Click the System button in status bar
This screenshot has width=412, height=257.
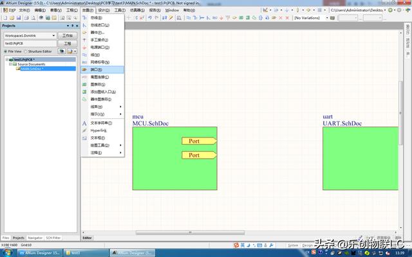[x=293, y=245]
